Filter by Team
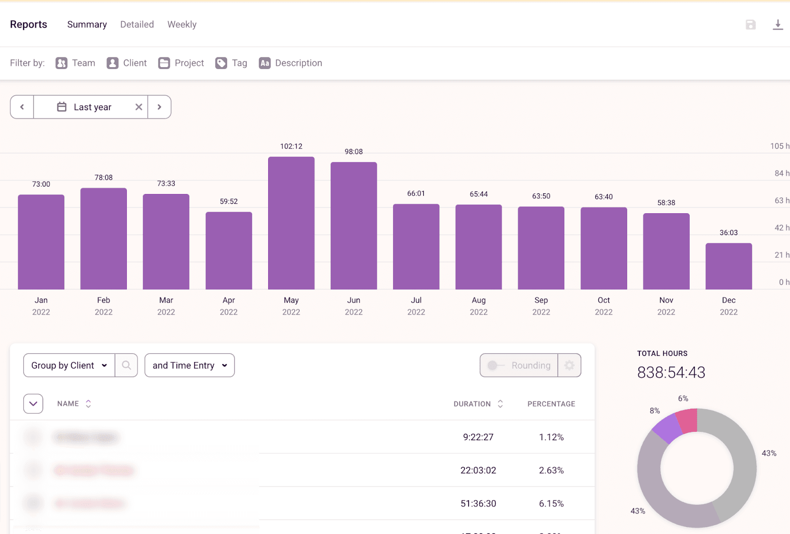The image size is (790, 534). pos(76,63)
